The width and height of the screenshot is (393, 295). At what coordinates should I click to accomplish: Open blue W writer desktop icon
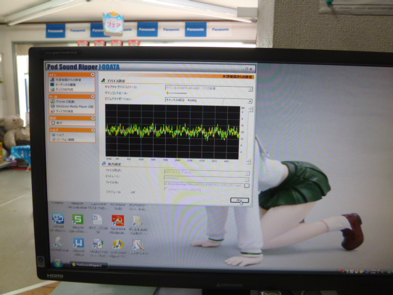click(x=79, y=243)
